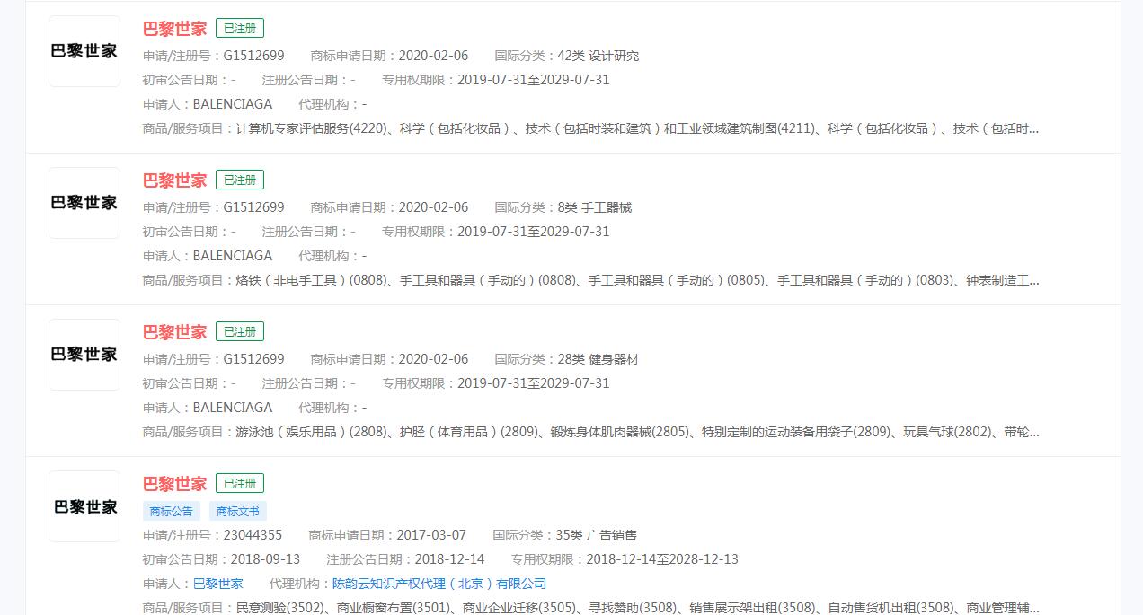The height and width of the screenshot is (615, 1143).
Task: Click 国际分类 35类 广告销售 text
Action: (597, 535)
